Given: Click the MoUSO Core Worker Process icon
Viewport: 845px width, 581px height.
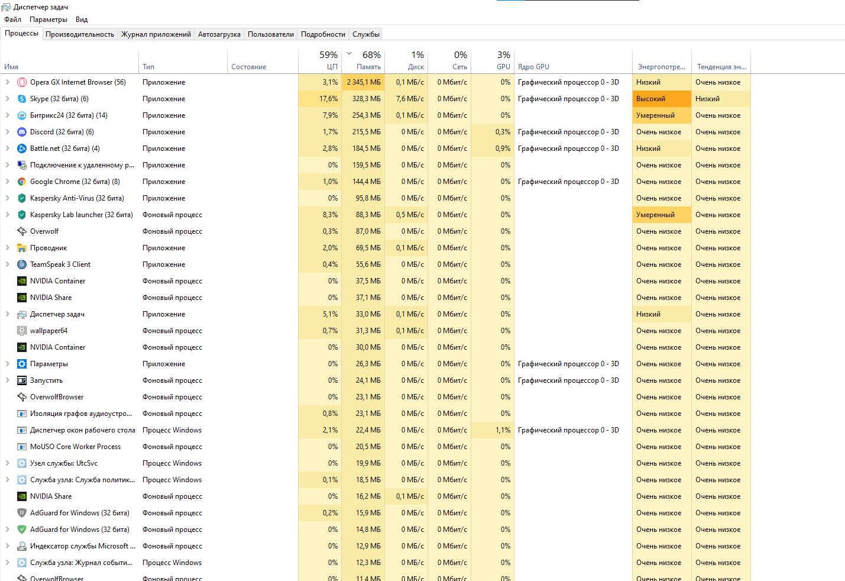Looking at the screenshot, I should (x=22, y=447).
